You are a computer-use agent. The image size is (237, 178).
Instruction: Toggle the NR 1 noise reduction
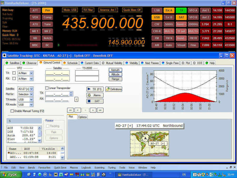point(35,31)
